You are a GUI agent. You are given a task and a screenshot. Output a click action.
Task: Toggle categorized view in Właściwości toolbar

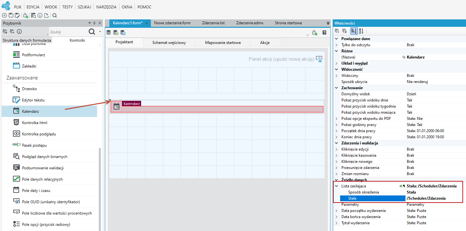(x=353, y=31)
